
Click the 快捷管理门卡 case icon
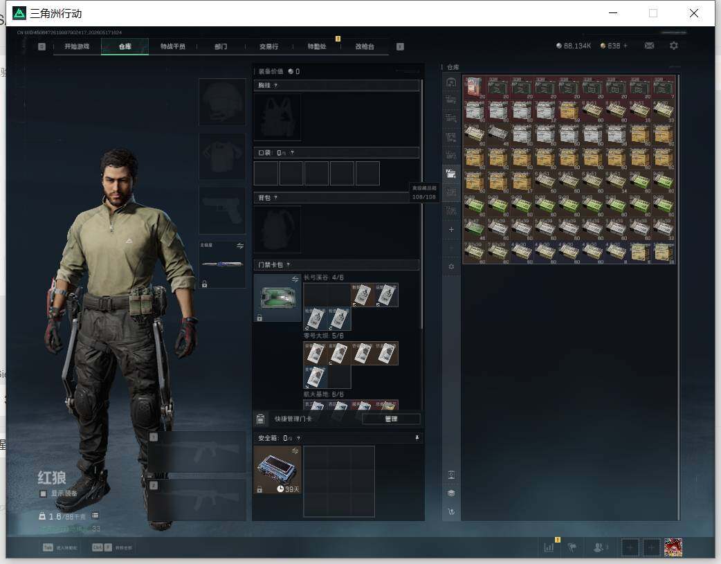260,419
